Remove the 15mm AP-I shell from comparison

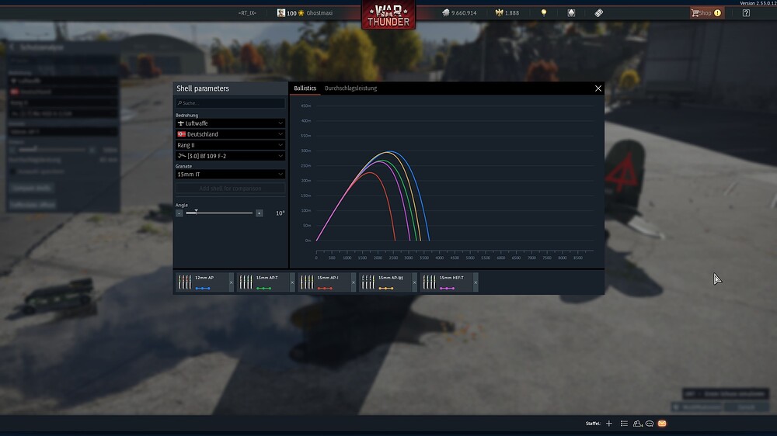[354, 282]
